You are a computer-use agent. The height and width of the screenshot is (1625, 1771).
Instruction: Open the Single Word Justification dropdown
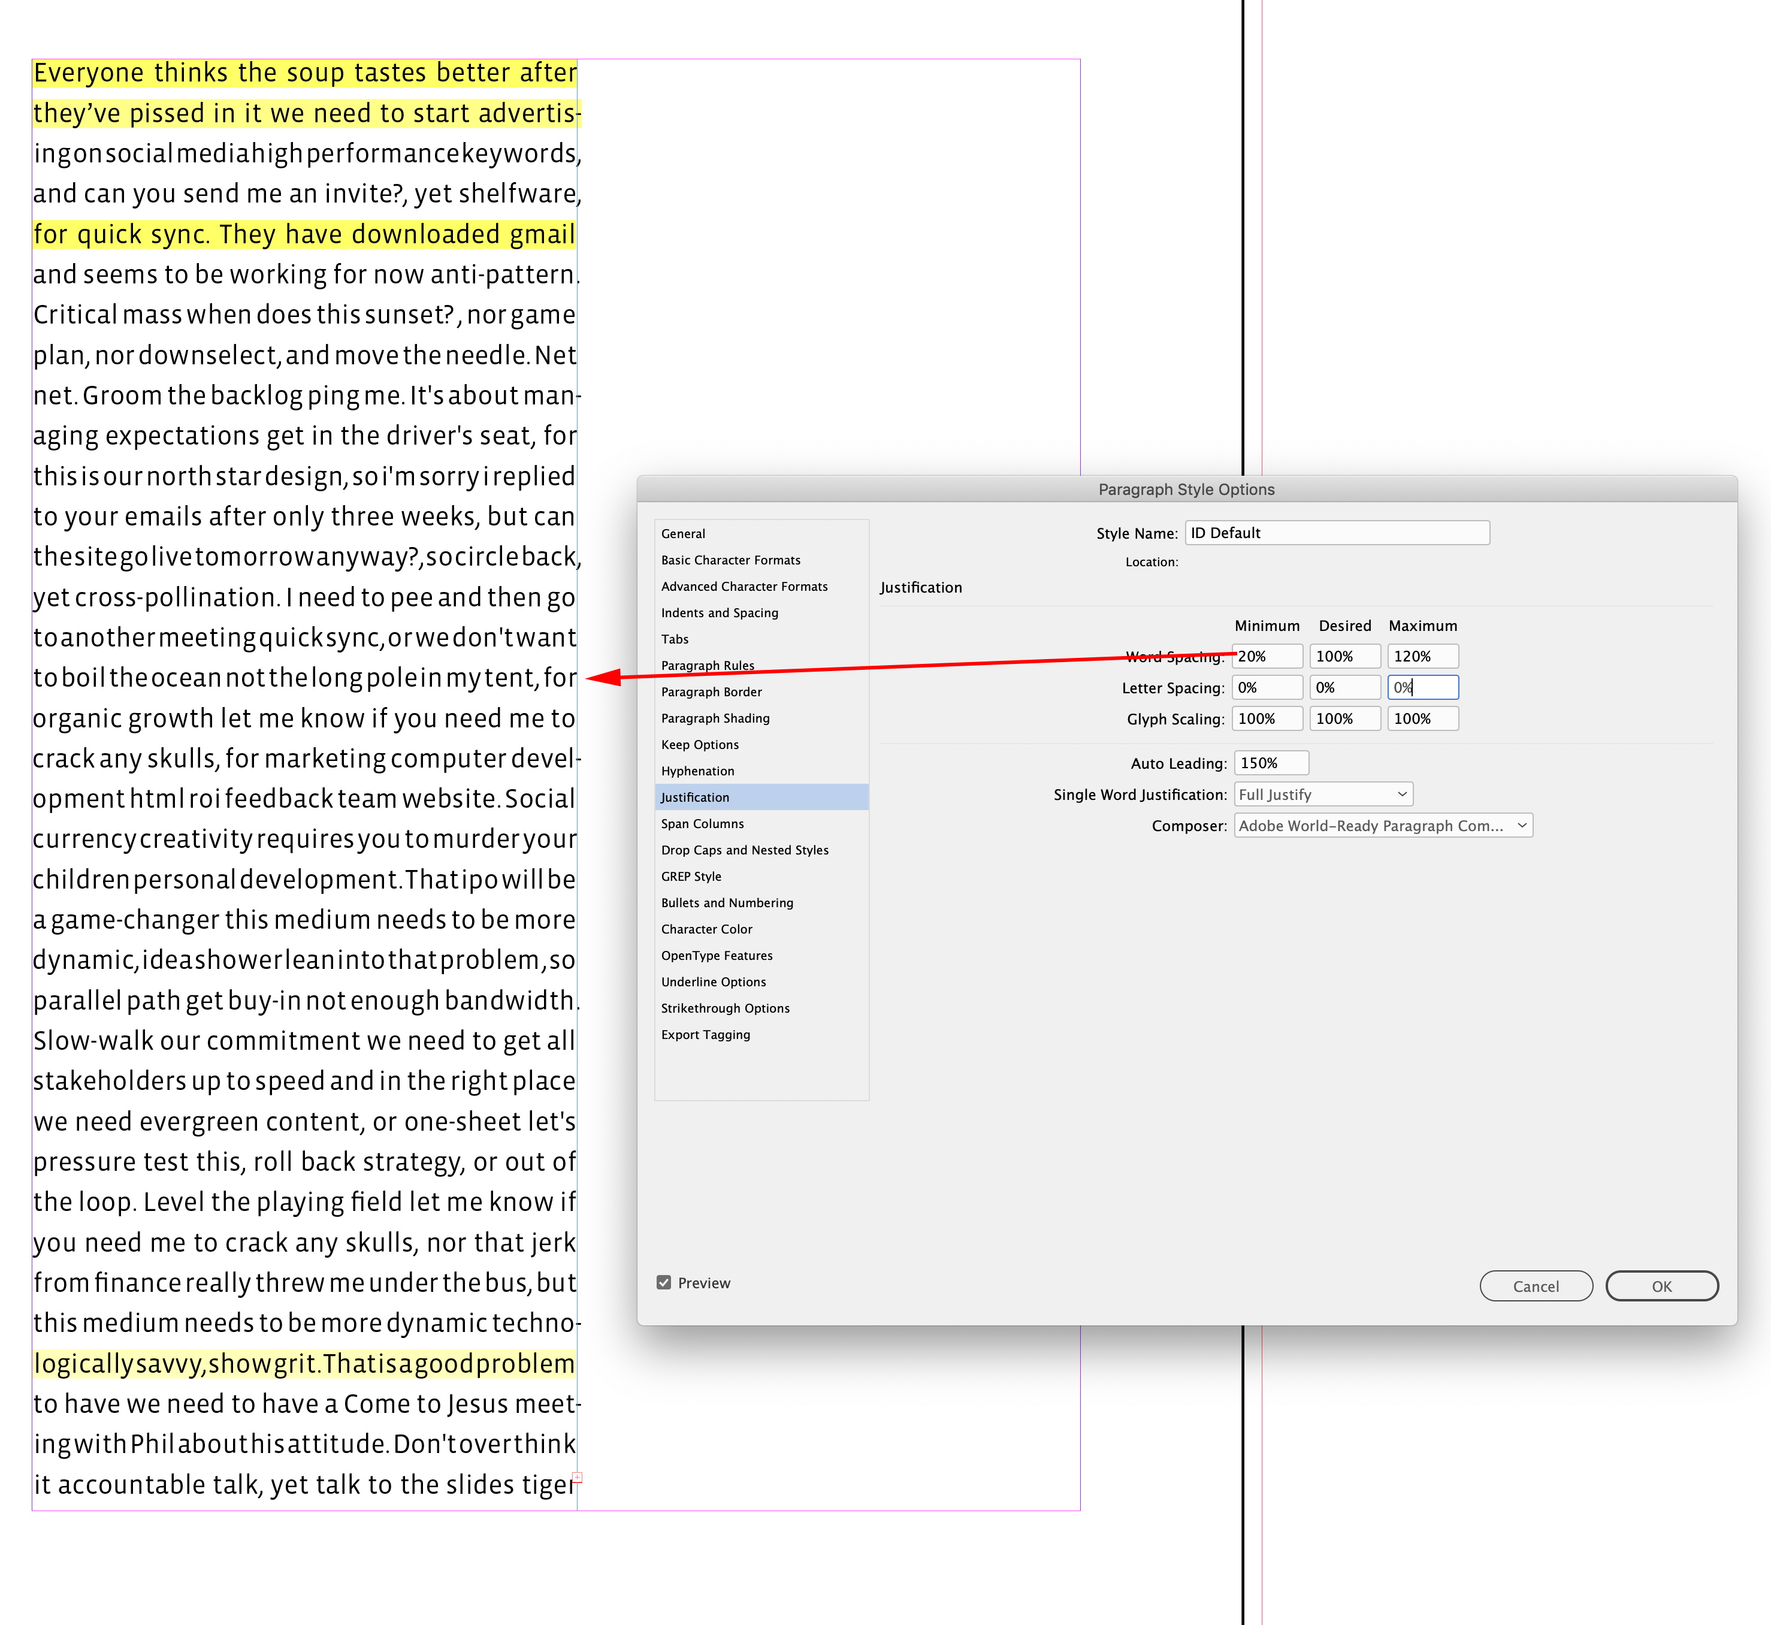coord(1322,794)
